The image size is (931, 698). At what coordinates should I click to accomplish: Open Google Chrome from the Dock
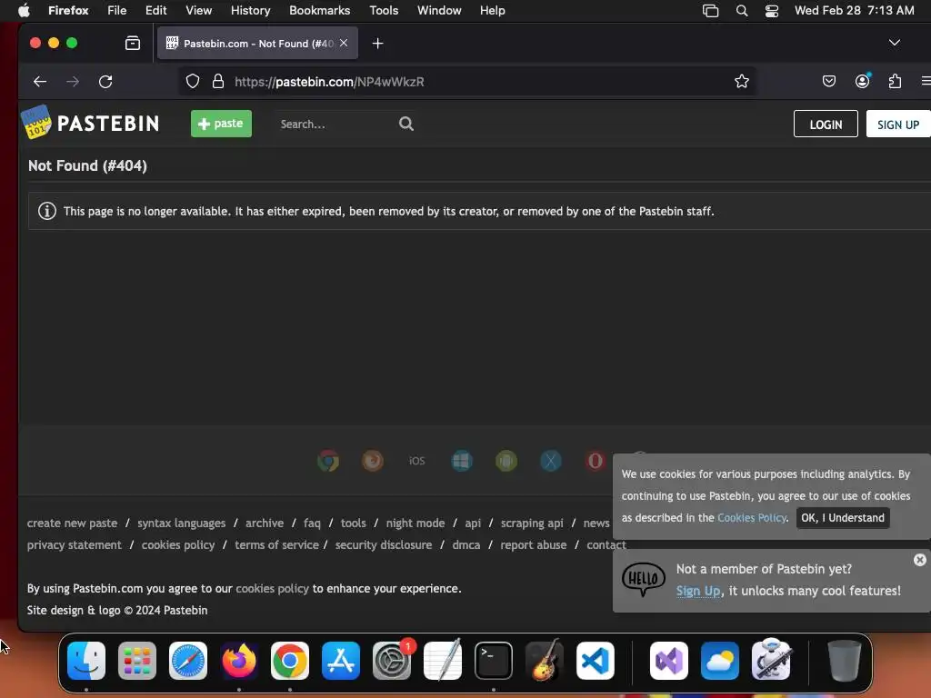tap(290, 660)
